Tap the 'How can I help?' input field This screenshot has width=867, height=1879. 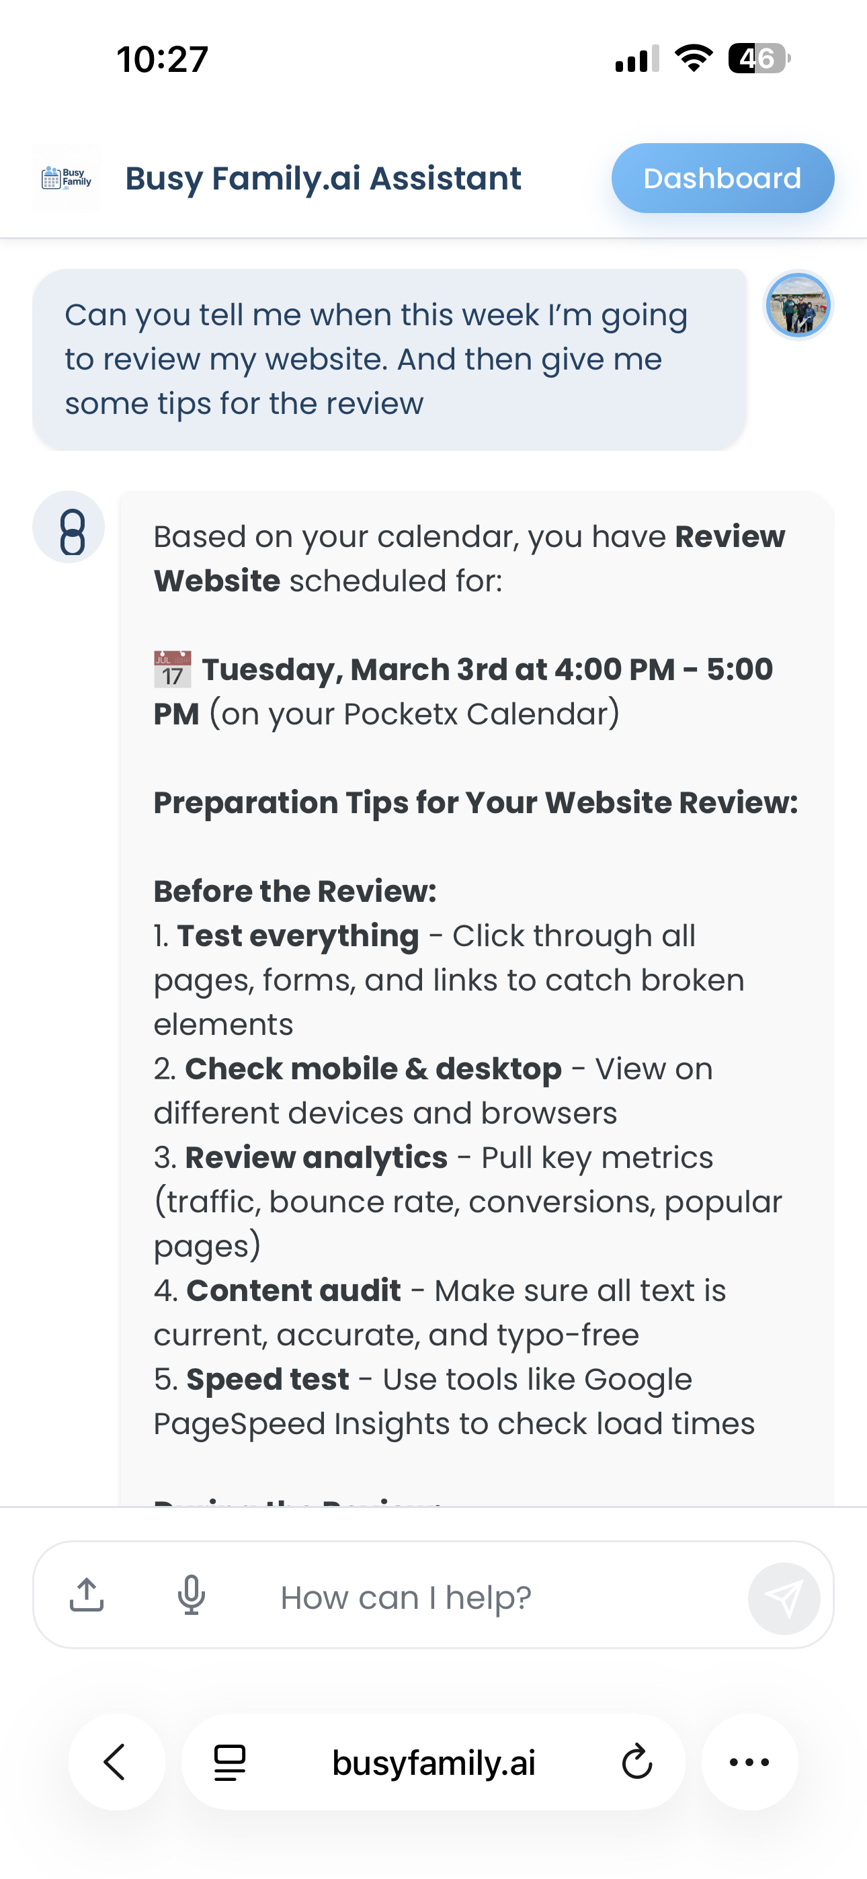407,1596
